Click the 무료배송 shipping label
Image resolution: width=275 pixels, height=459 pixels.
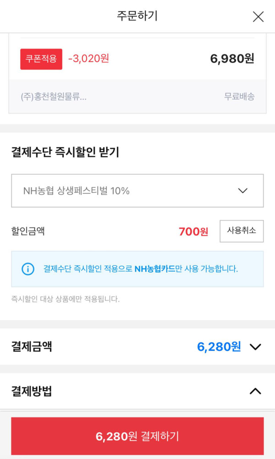coord(239,97)
